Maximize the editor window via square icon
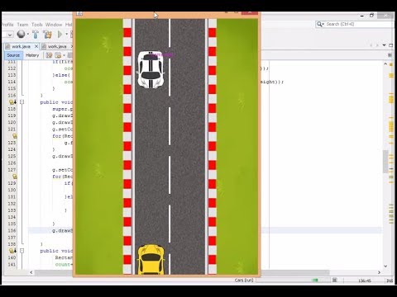Image resolution: width=397 pixels, height=297 pixels. [x=390, y=45]
